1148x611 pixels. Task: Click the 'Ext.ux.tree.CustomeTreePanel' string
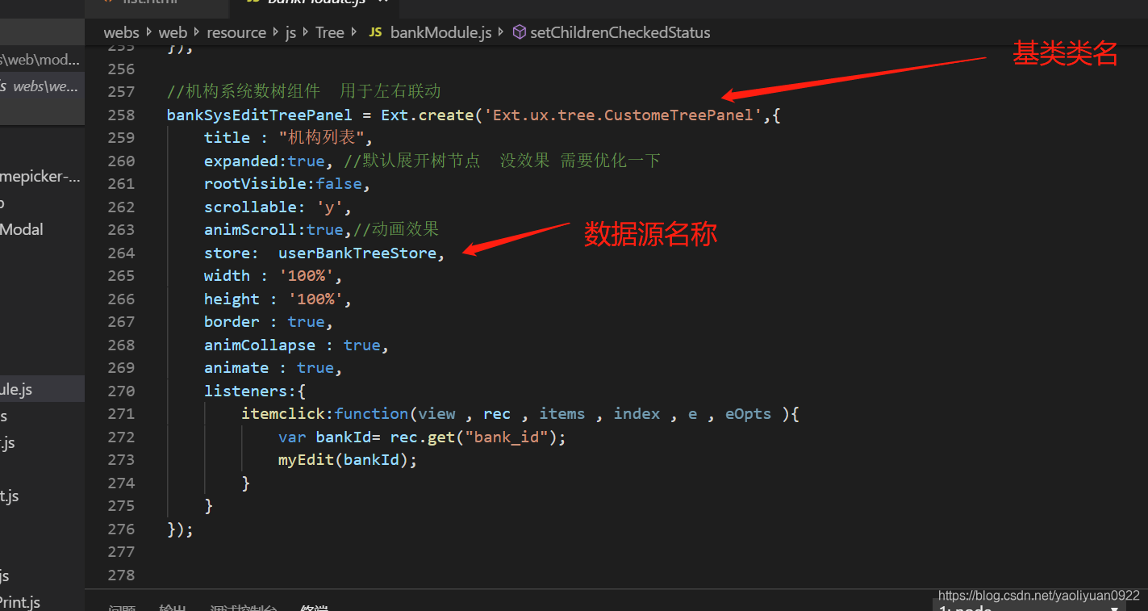tap(623, 115)
